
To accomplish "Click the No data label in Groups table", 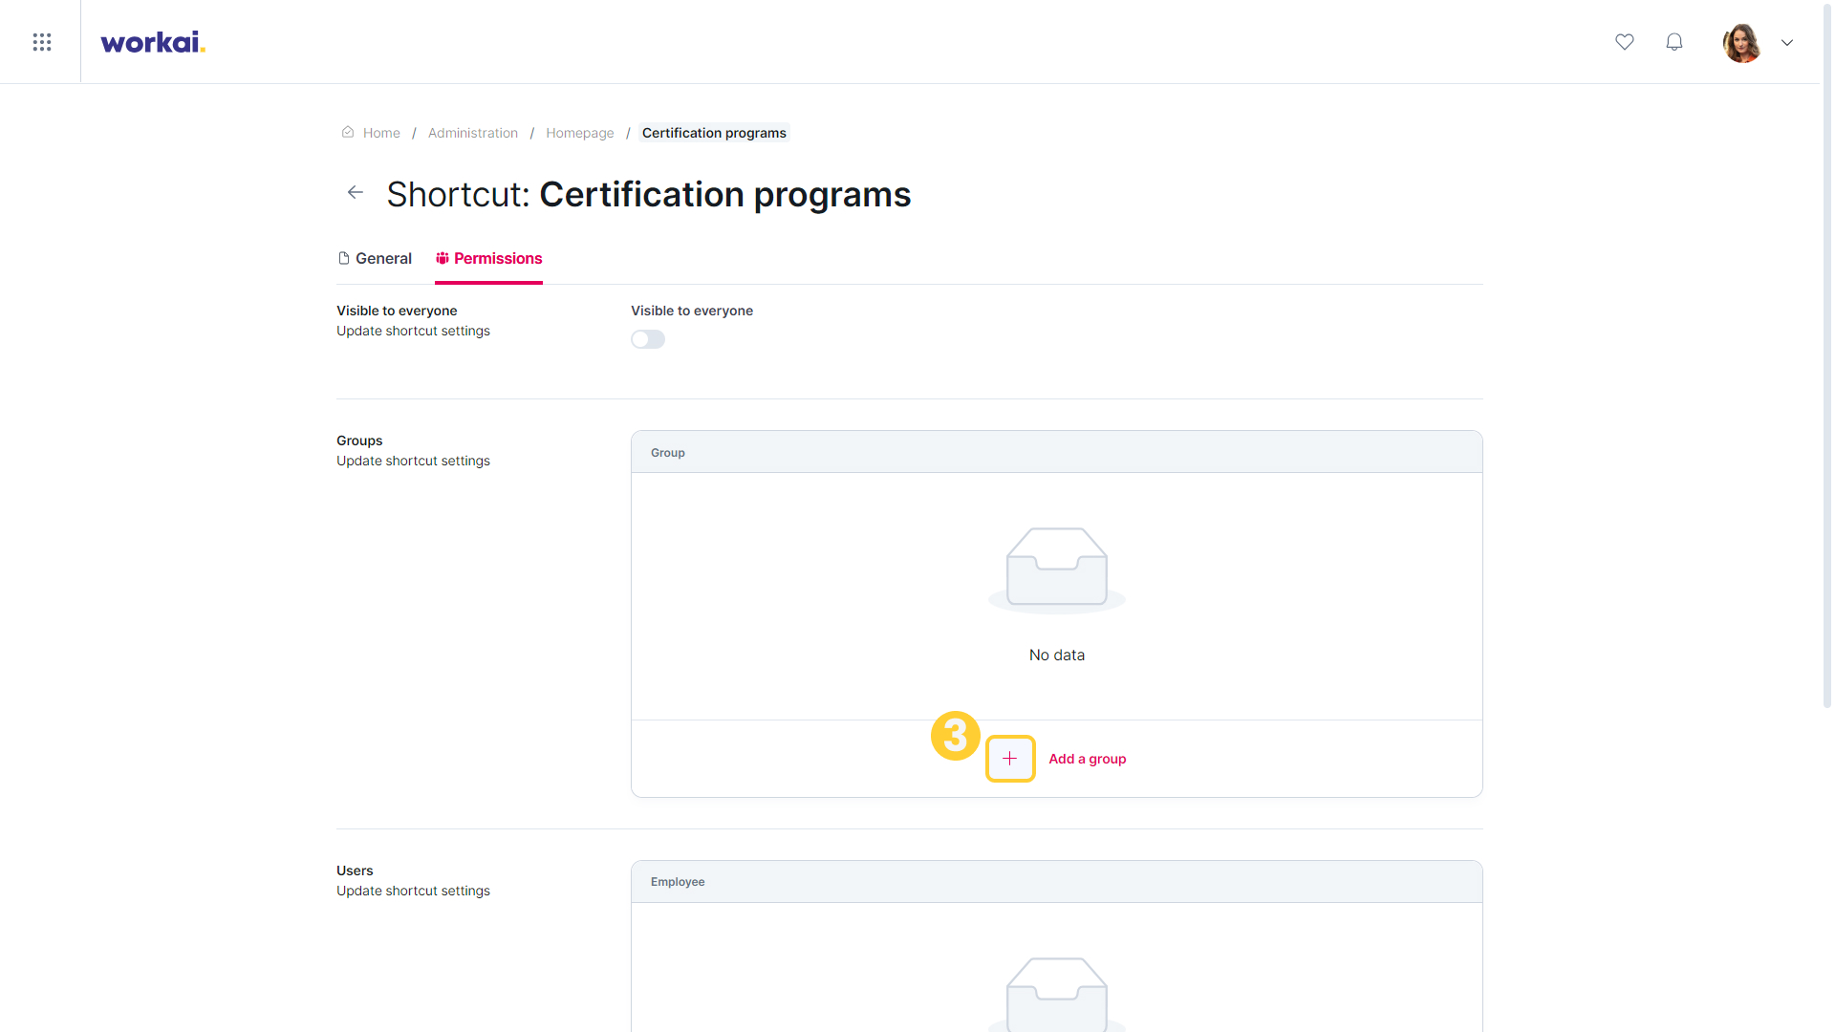I will point(1057,656).
